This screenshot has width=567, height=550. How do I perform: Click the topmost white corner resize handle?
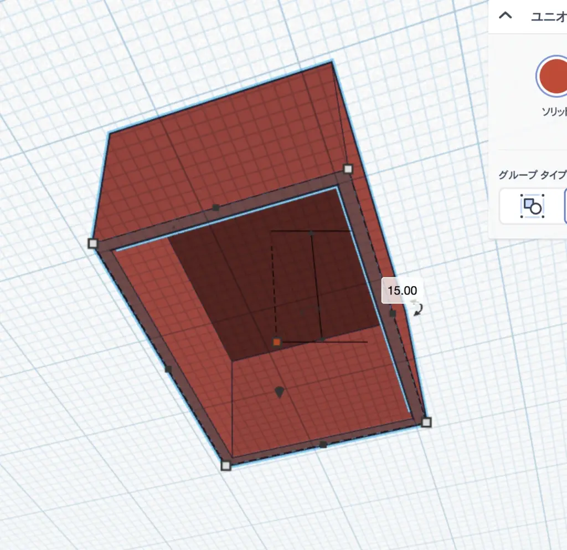[x=348, y=169]
